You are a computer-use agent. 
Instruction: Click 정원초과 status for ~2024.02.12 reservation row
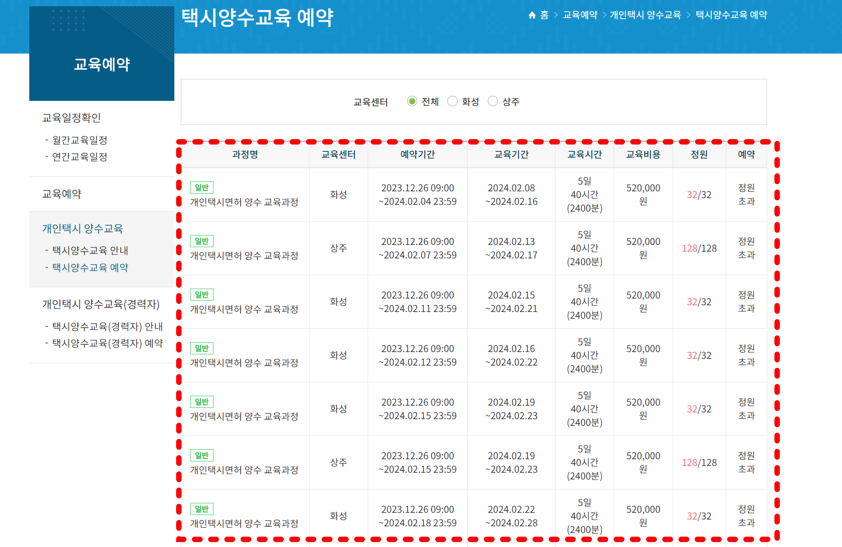click(x=746, y=355)
